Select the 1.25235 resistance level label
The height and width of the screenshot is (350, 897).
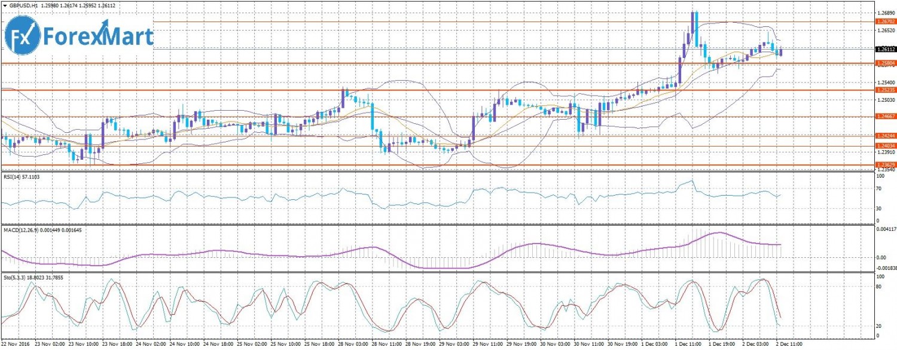pos(884,90)
